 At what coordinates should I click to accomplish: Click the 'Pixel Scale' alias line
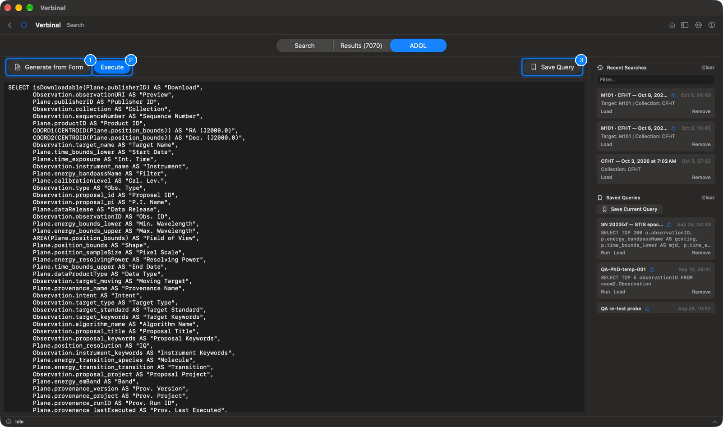click(109, 253)
